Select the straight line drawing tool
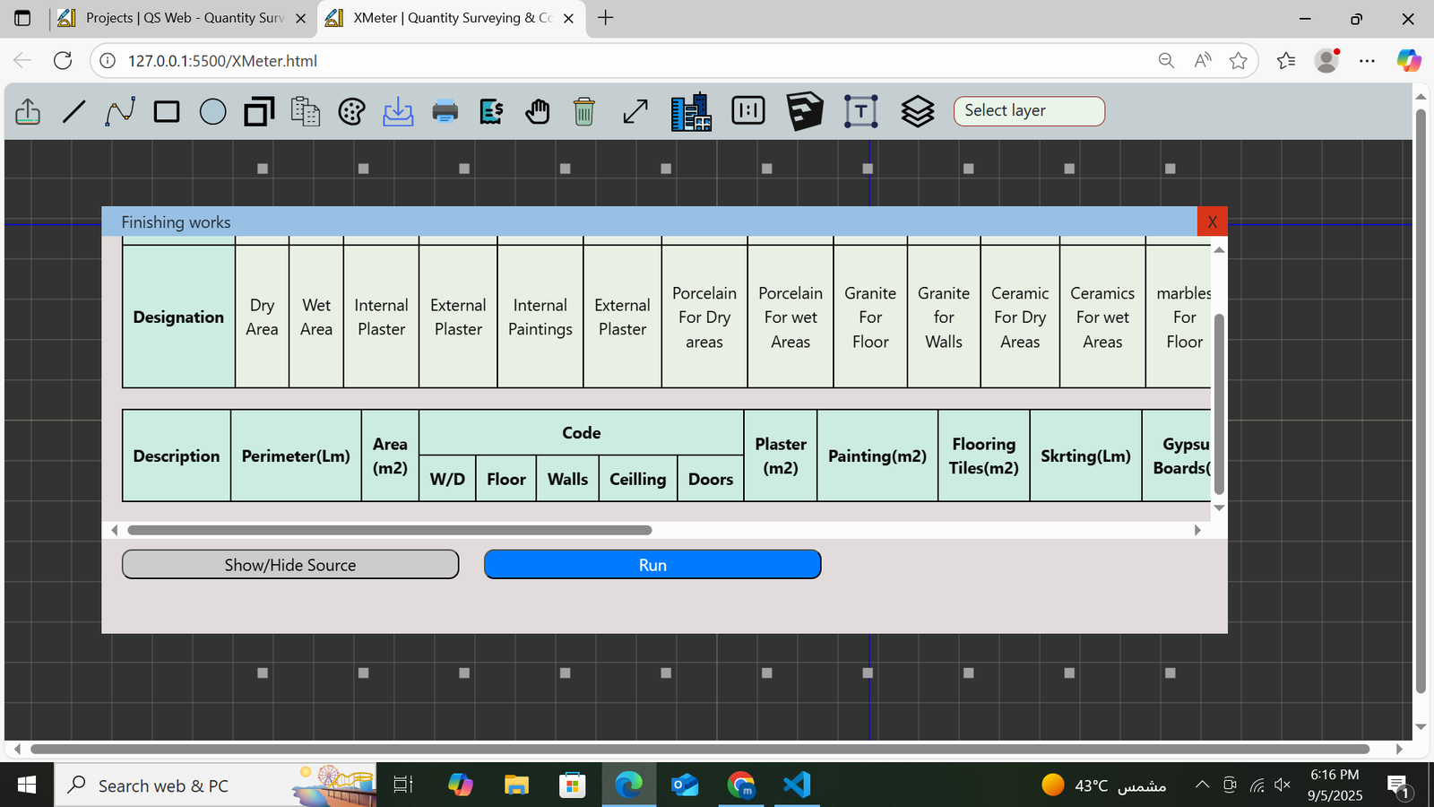Screen dimensions: 1434x807 coord(74,111)
